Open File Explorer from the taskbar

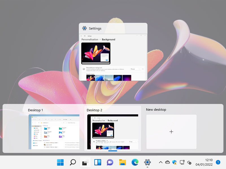click(122, 162)
